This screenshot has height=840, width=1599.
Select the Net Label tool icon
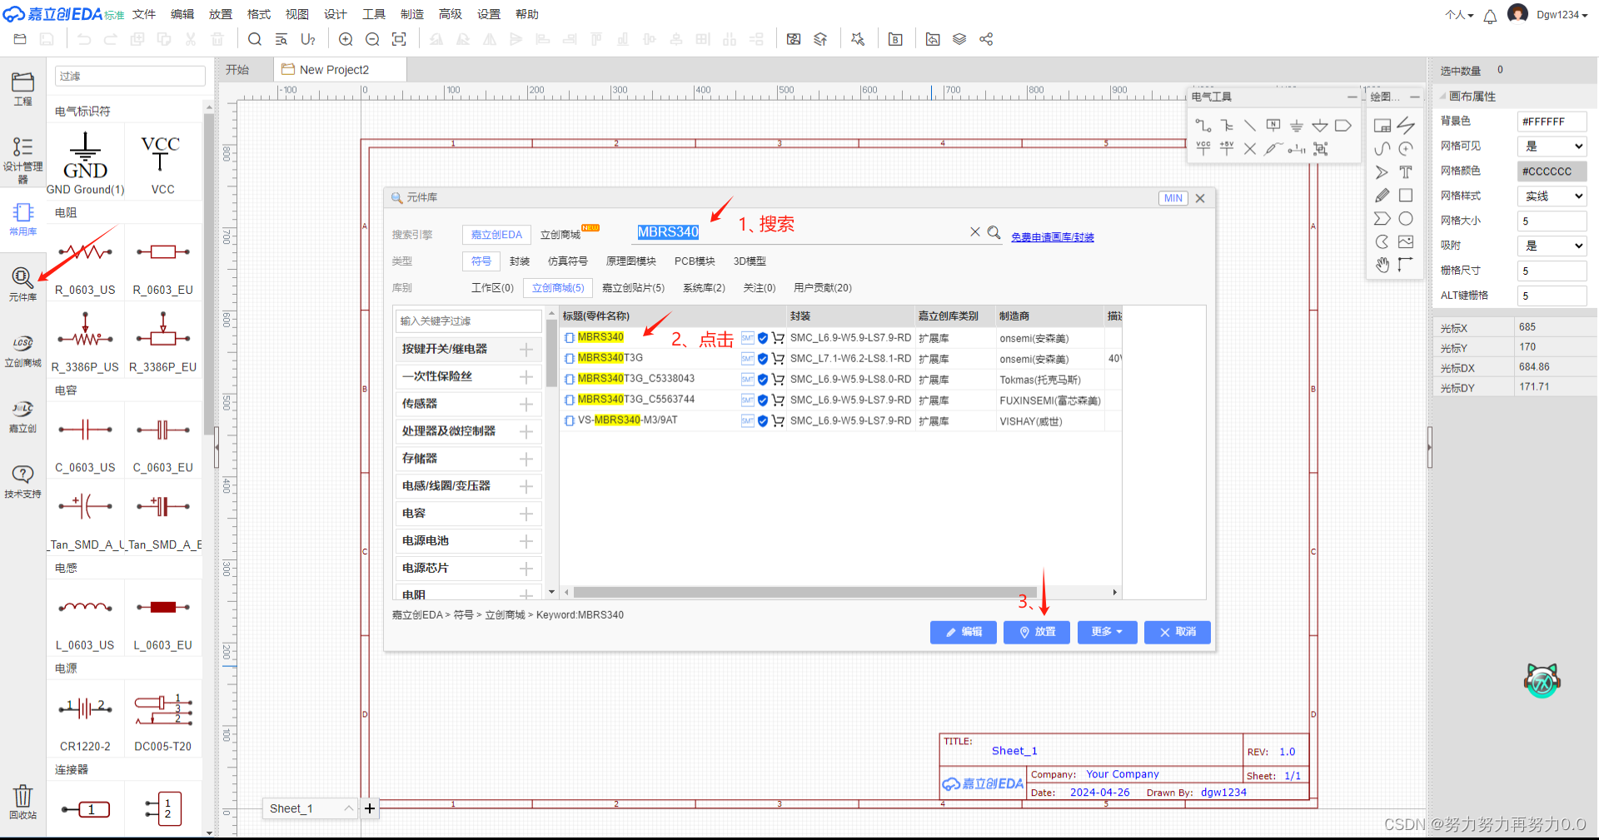coord(1273,126)
